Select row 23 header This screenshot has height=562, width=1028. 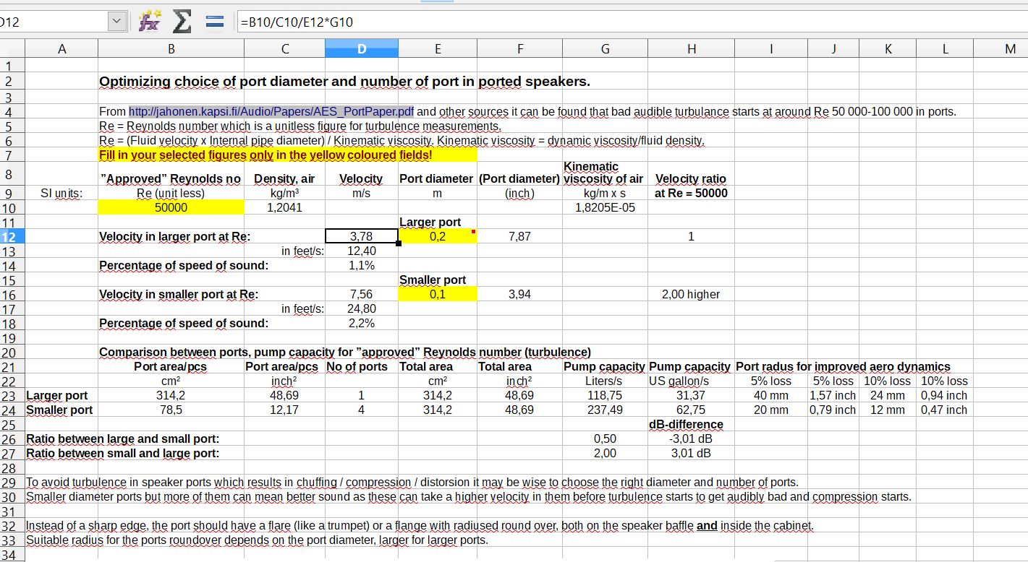[12, 395]
